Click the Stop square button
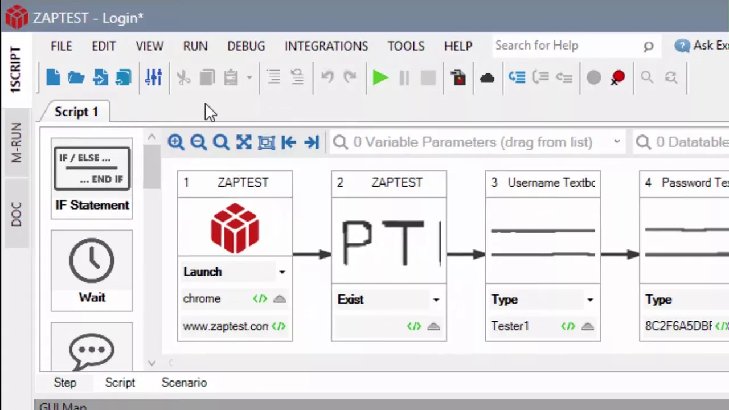Screen dimensions: 729x410 tap(428, 78)
